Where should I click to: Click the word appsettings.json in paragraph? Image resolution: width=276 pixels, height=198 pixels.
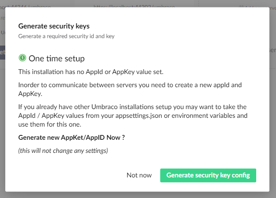[x=139, y=116]
